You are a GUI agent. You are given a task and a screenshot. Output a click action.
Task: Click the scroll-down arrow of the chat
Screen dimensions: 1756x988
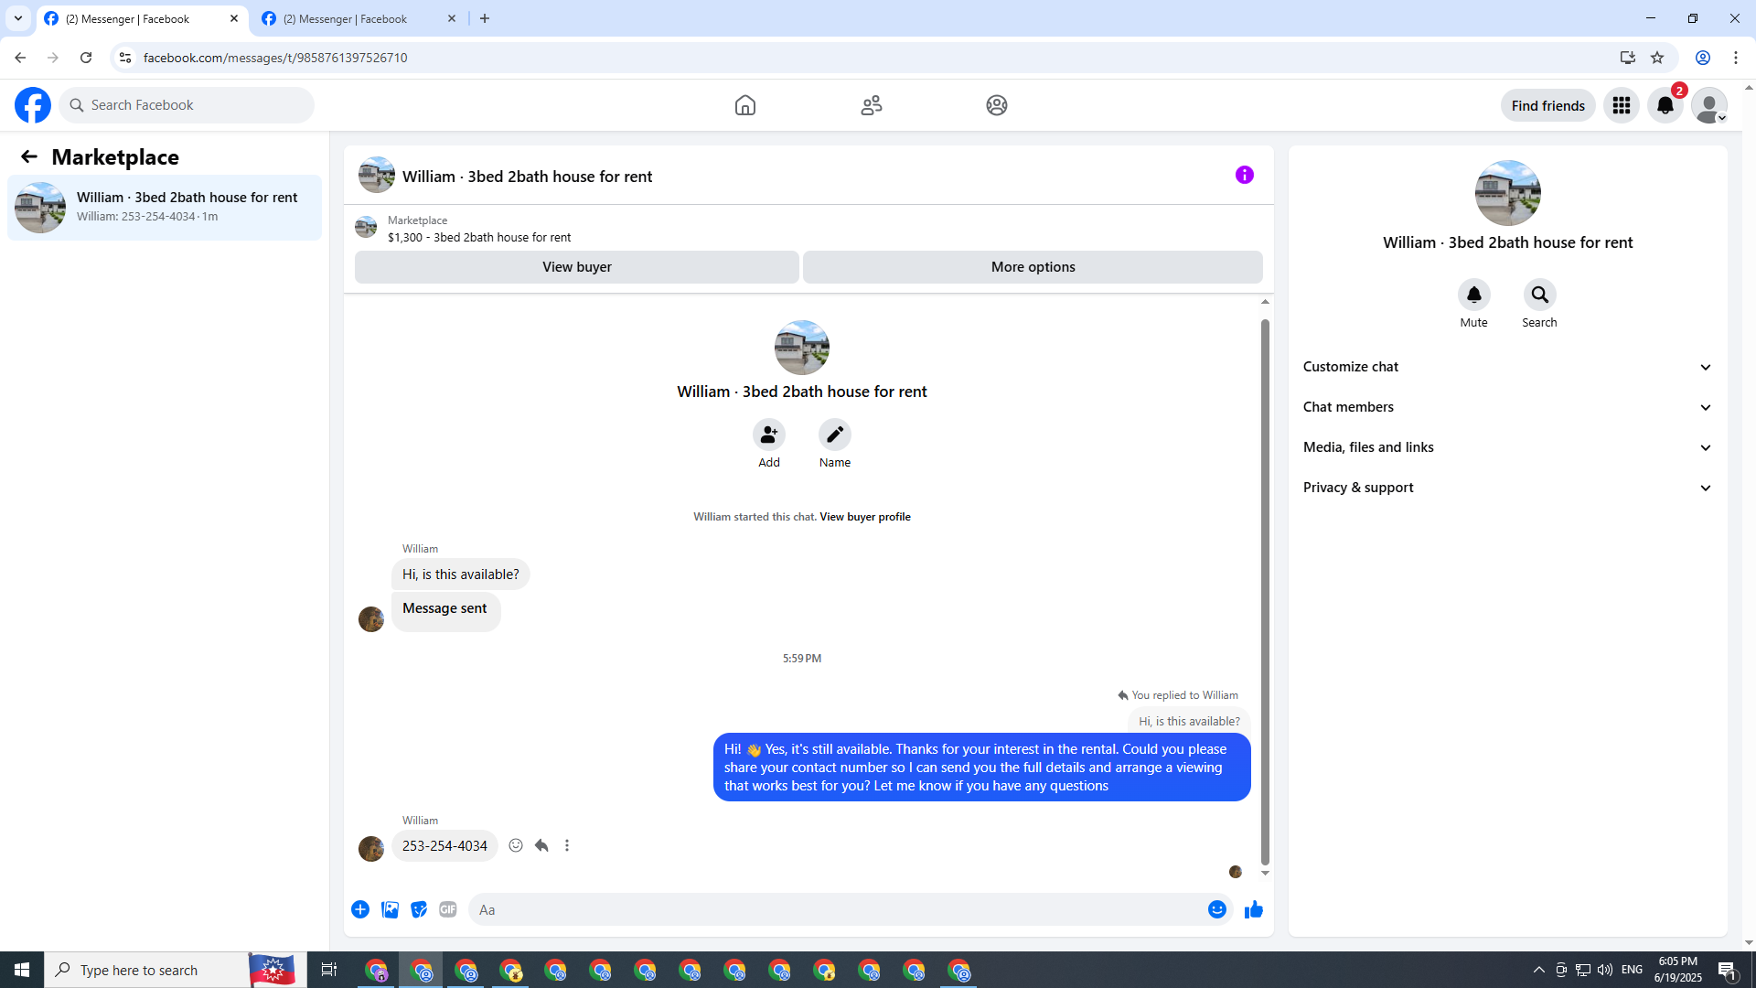pyautogui.click(x=1265, y=874)
